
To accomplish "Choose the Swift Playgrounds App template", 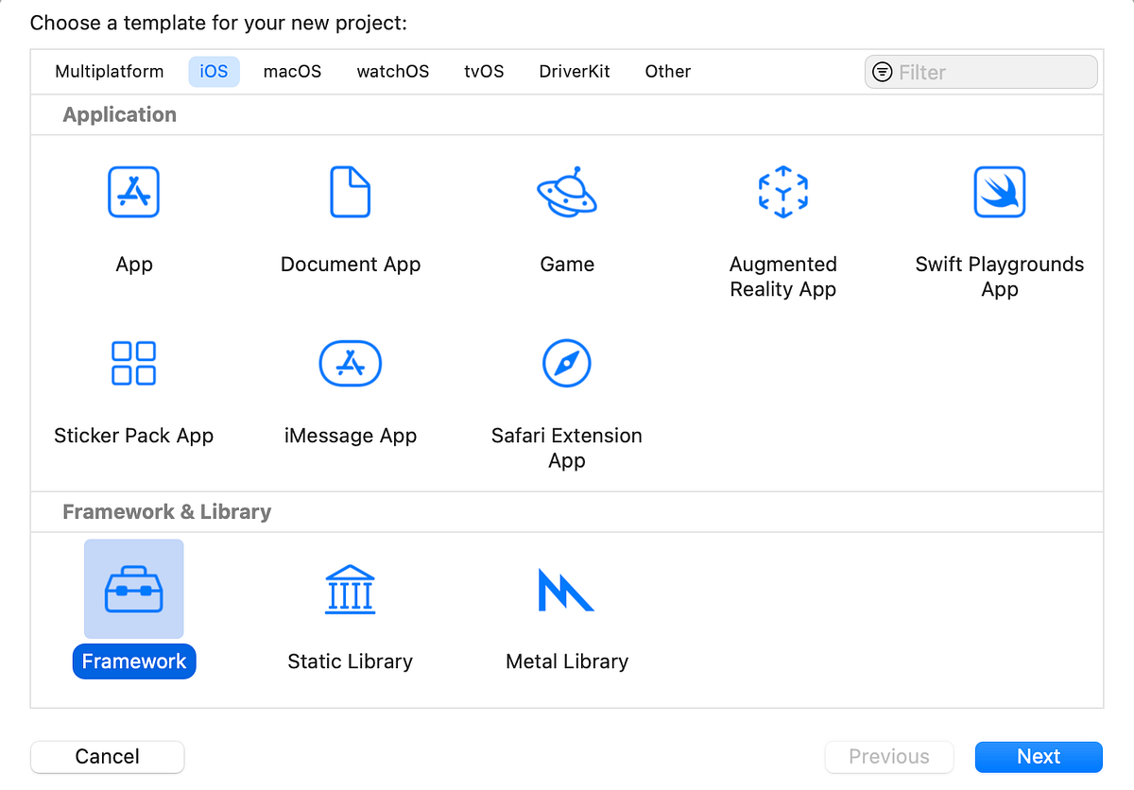I will pyautogui.click(x=999, y=192).
